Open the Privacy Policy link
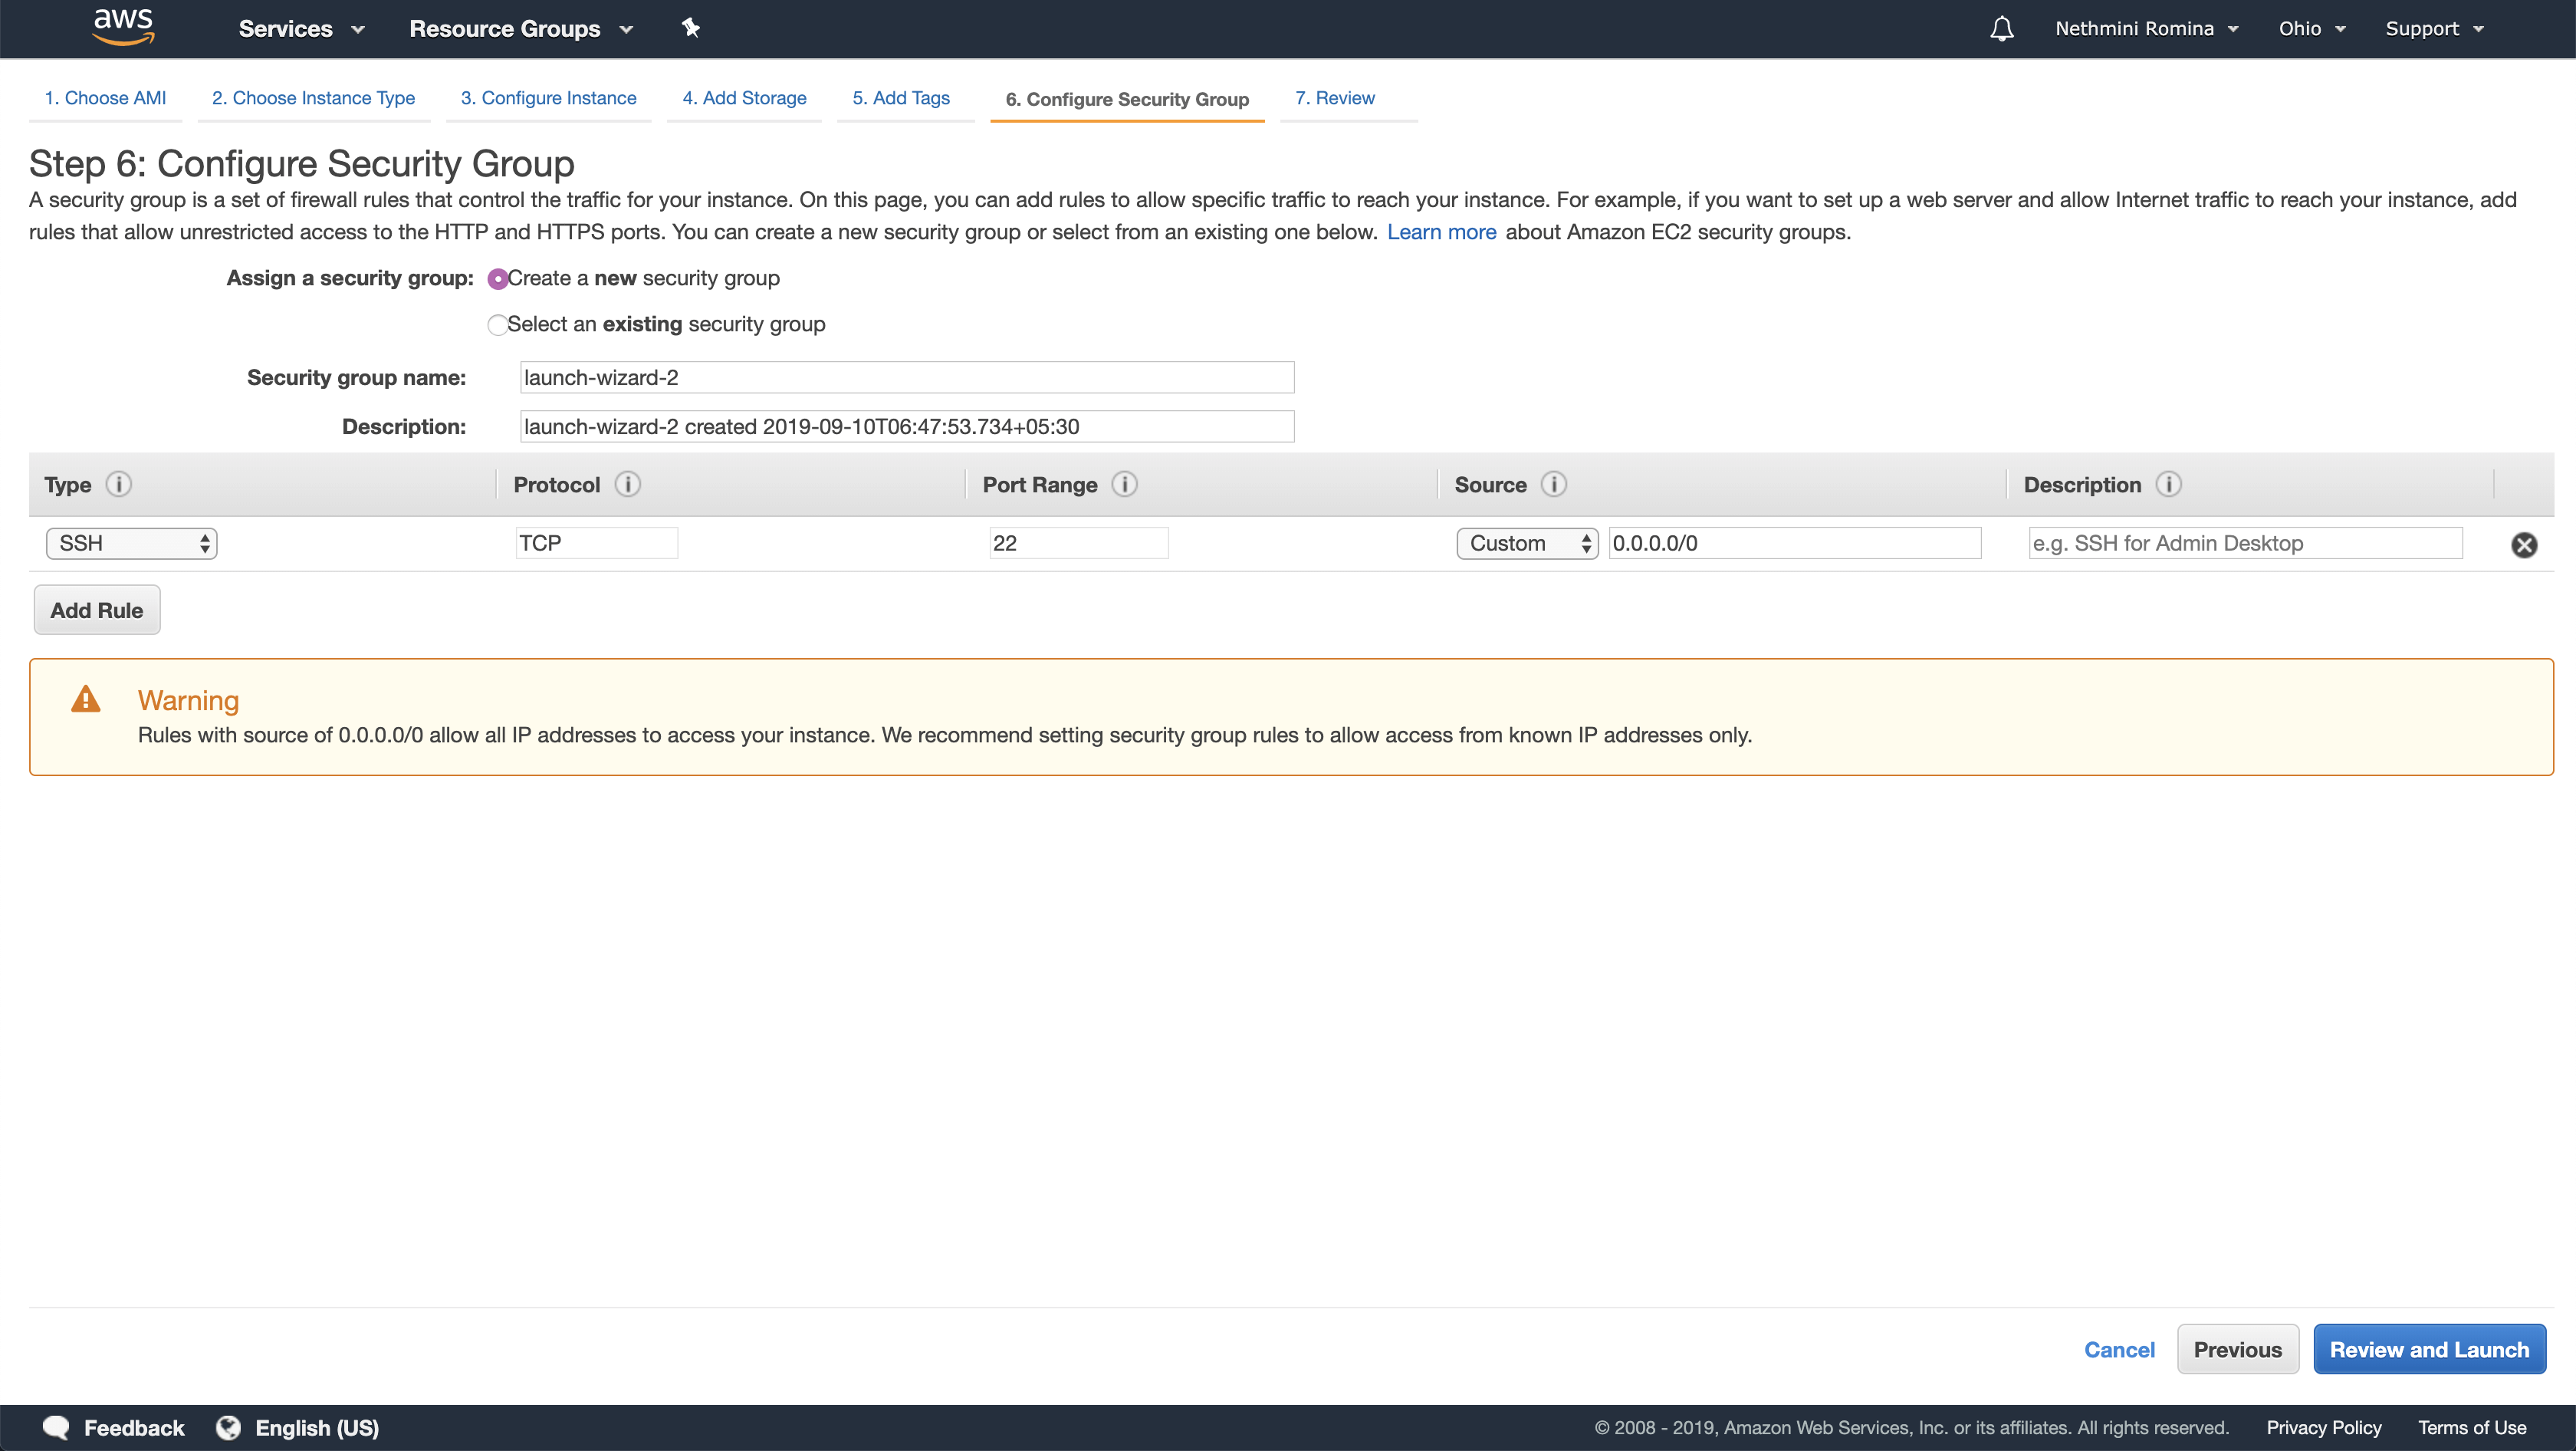Image resolution: width=2576 pixels, height=1451 pixels. pos(2323,1427)
